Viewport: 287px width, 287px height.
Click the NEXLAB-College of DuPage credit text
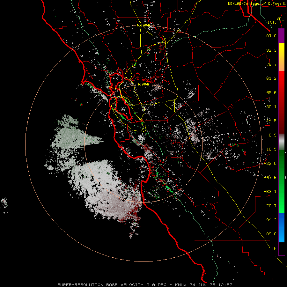point(257,4)
